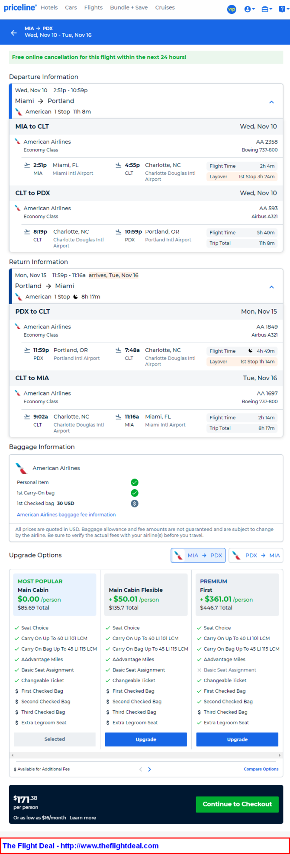Click the 1st Checked bag dollar icon

pyautogui.click(x=135, y=504)
